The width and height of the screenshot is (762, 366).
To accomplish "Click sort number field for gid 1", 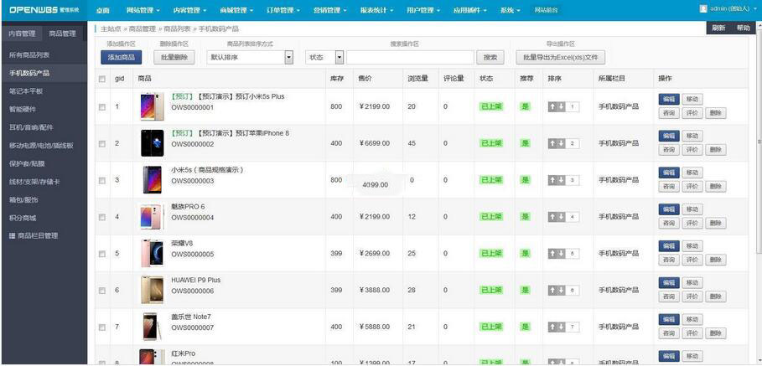I will click(573, 106).
